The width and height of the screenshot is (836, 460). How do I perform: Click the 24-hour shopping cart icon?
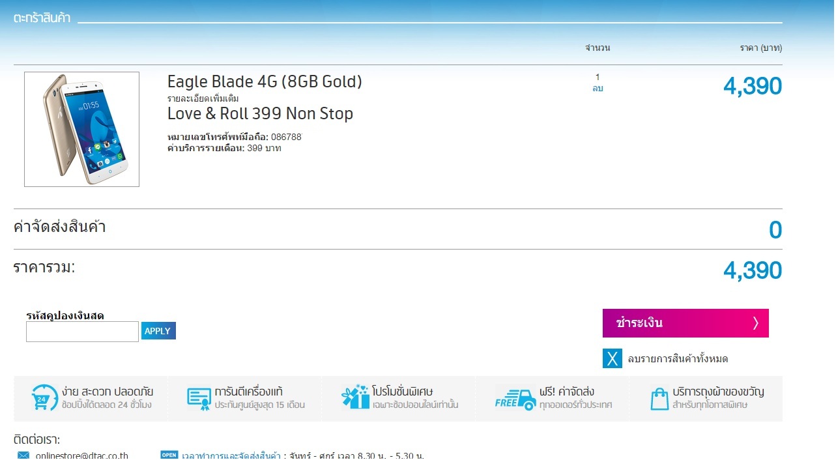click(x=45, y=397)
